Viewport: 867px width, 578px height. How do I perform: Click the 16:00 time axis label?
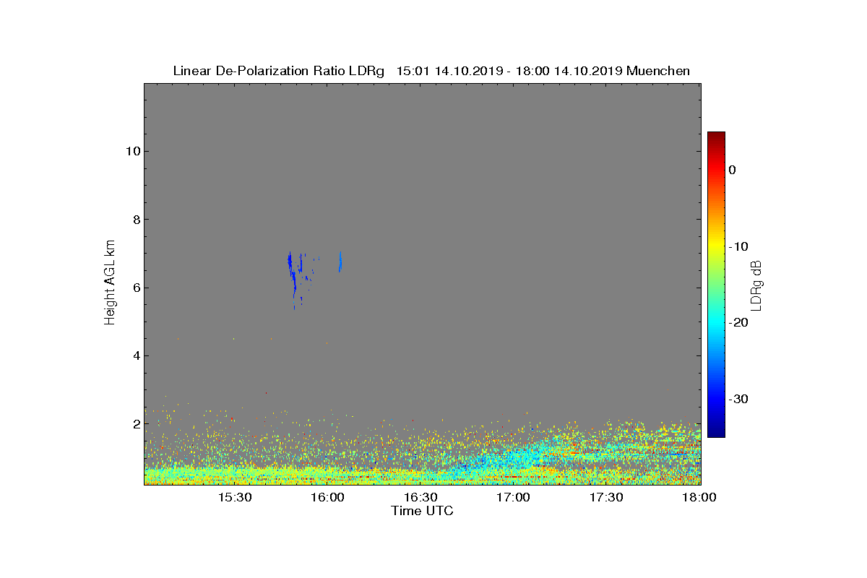click(x=327, y=498)
